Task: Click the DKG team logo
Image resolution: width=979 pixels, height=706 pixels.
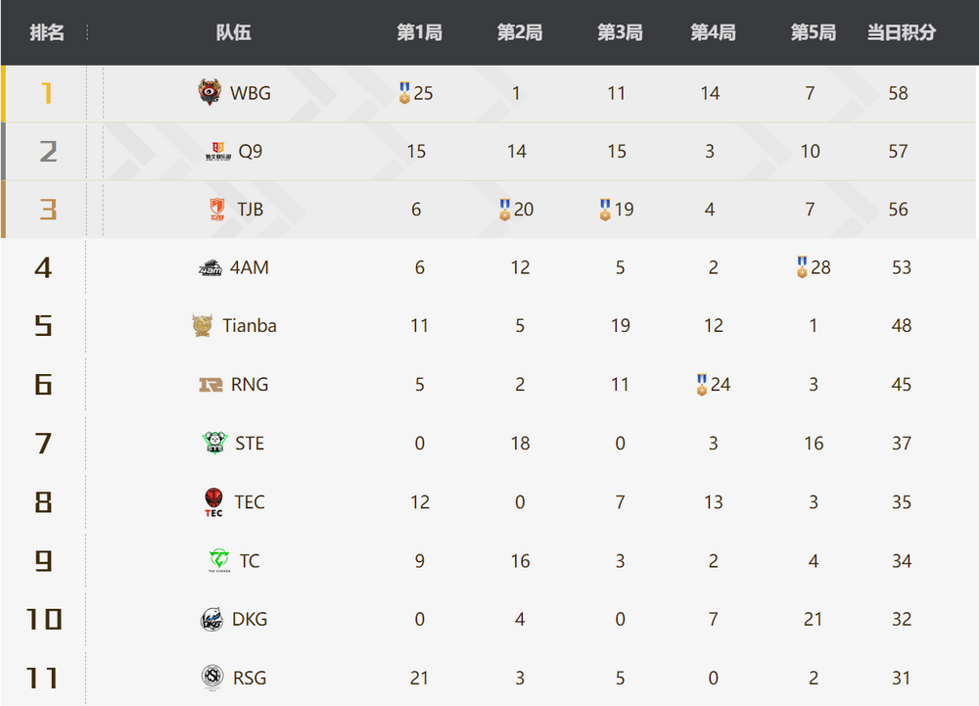Action: pyautogui.click(x=211, y=619)
